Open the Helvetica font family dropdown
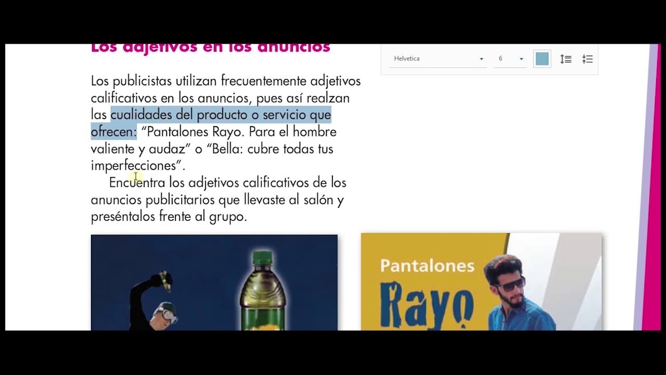 pos(438,59)
